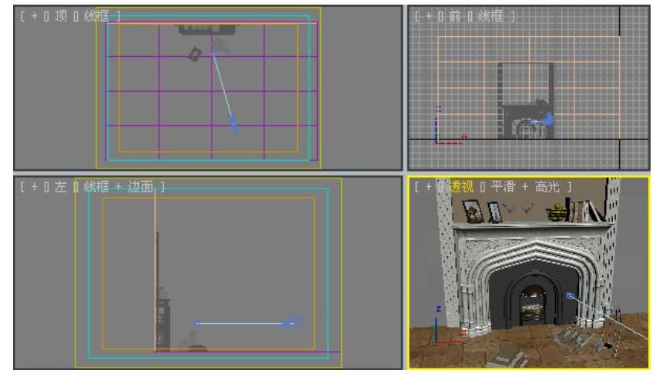Click the 前 view name label
Screen dimensions: 656x377
pos(455,16)
